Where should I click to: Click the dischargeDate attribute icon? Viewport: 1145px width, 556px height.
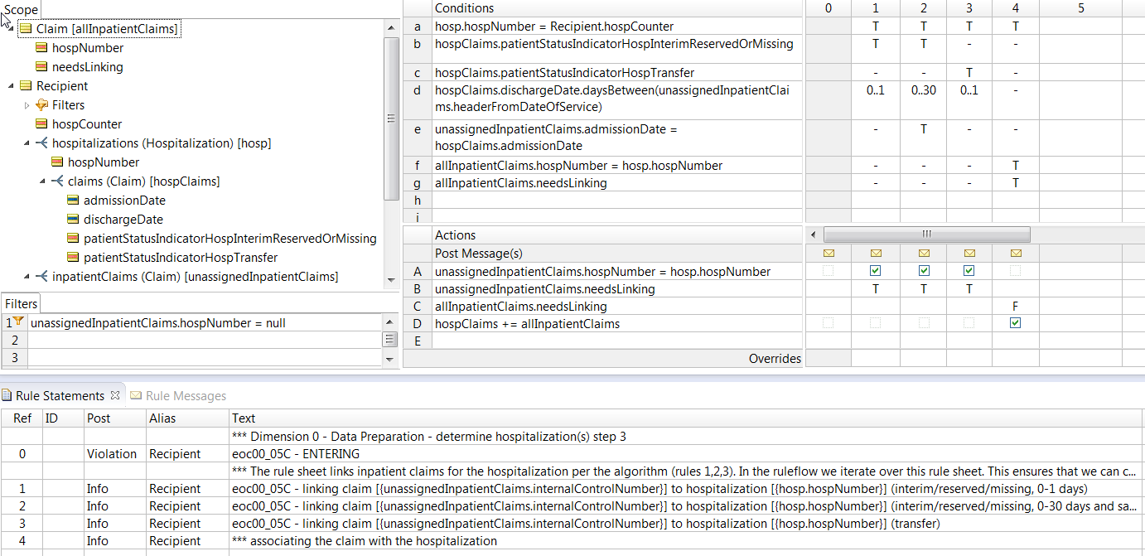coord(73,220)
